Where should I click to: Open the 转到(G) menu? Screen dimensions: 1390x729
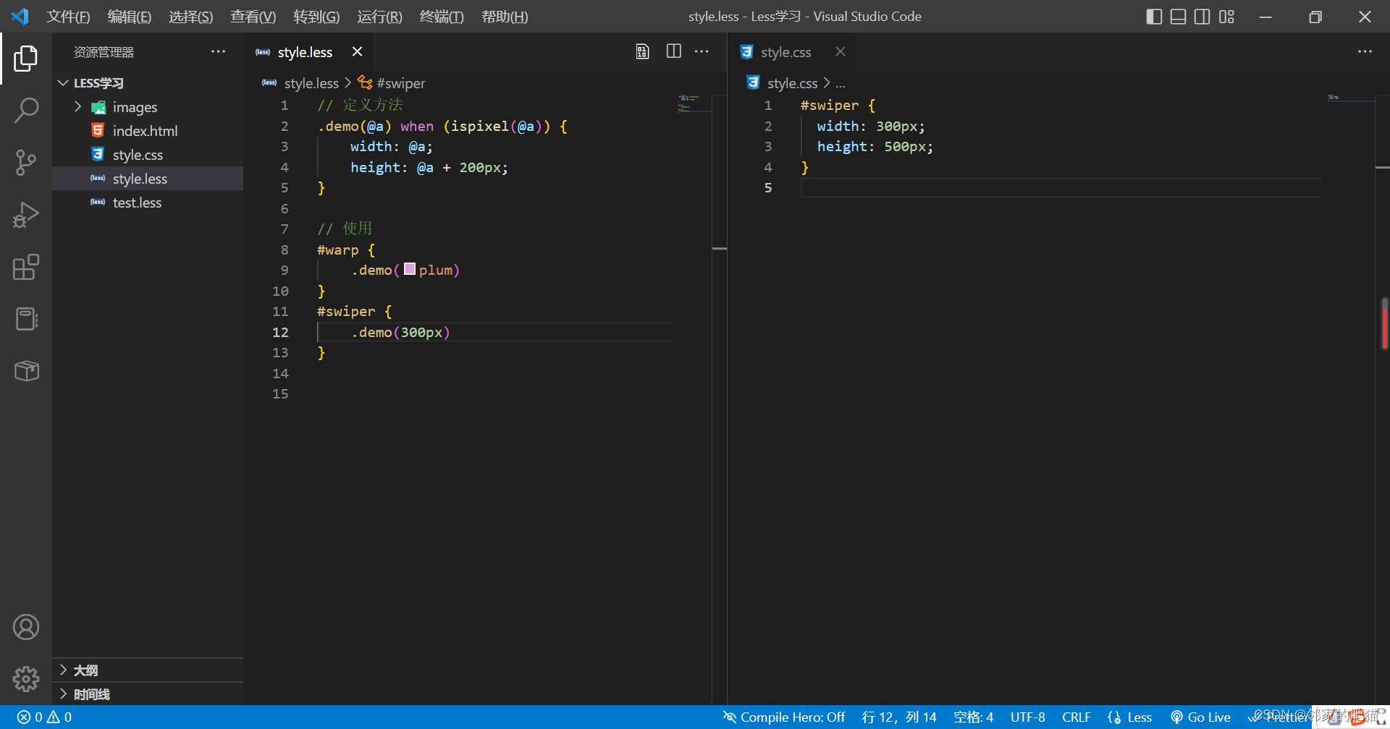click(316, 17)
